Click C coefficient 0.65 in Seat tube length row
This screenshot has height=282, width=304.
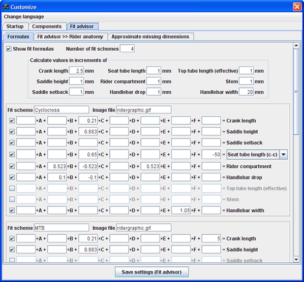[88, 155]
